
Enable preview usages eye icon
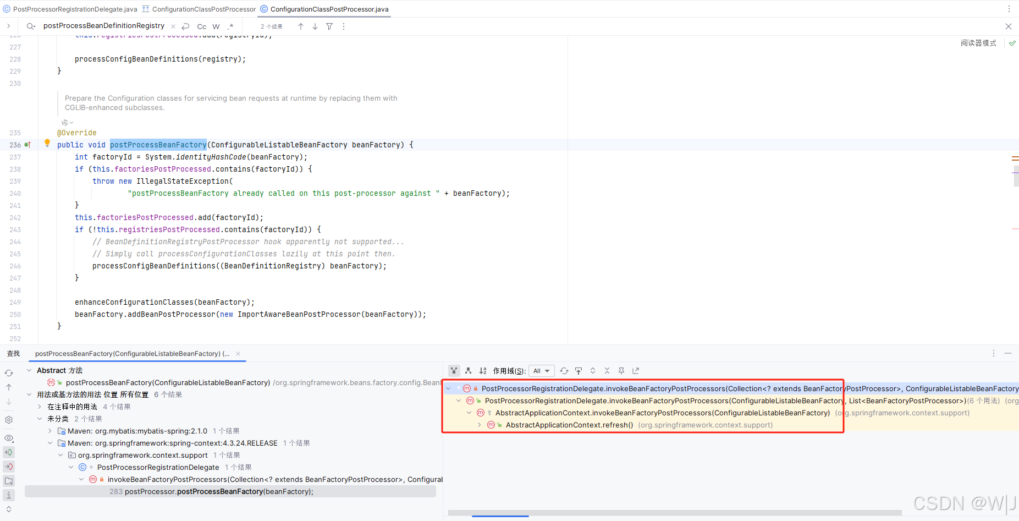point(9,438)
